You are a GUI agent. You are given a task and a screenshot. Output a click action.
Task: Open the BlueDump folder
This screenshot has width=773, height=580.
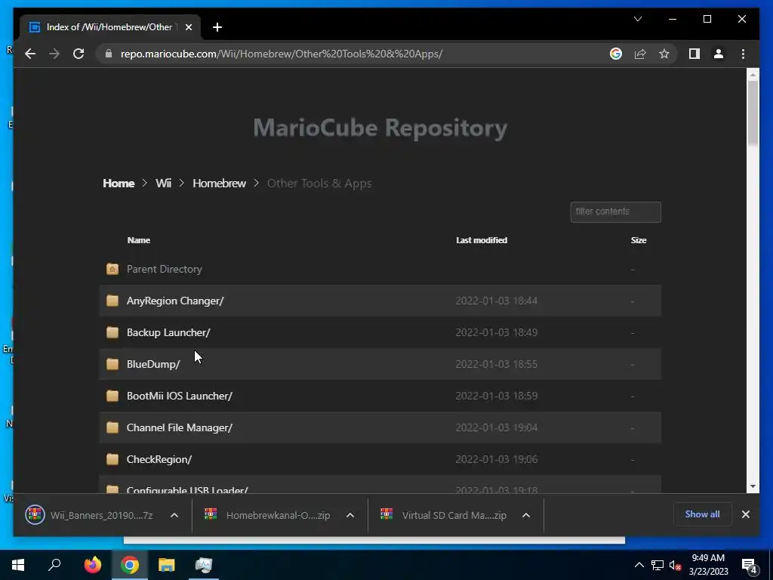pyautogui.click(x=152, y=364)
